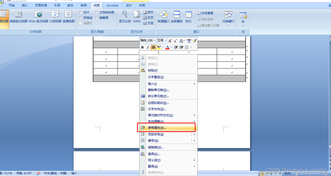The width and height of the screenshot is (331, 176).
Task: Open the Acrobat ribbon tab
Action: pyautogui.click(x=113, y=5)
